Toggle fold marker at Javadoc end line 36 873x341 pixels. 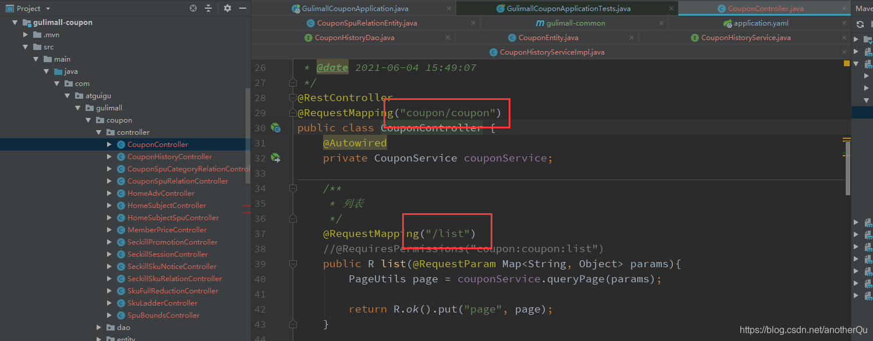(293, 218)
